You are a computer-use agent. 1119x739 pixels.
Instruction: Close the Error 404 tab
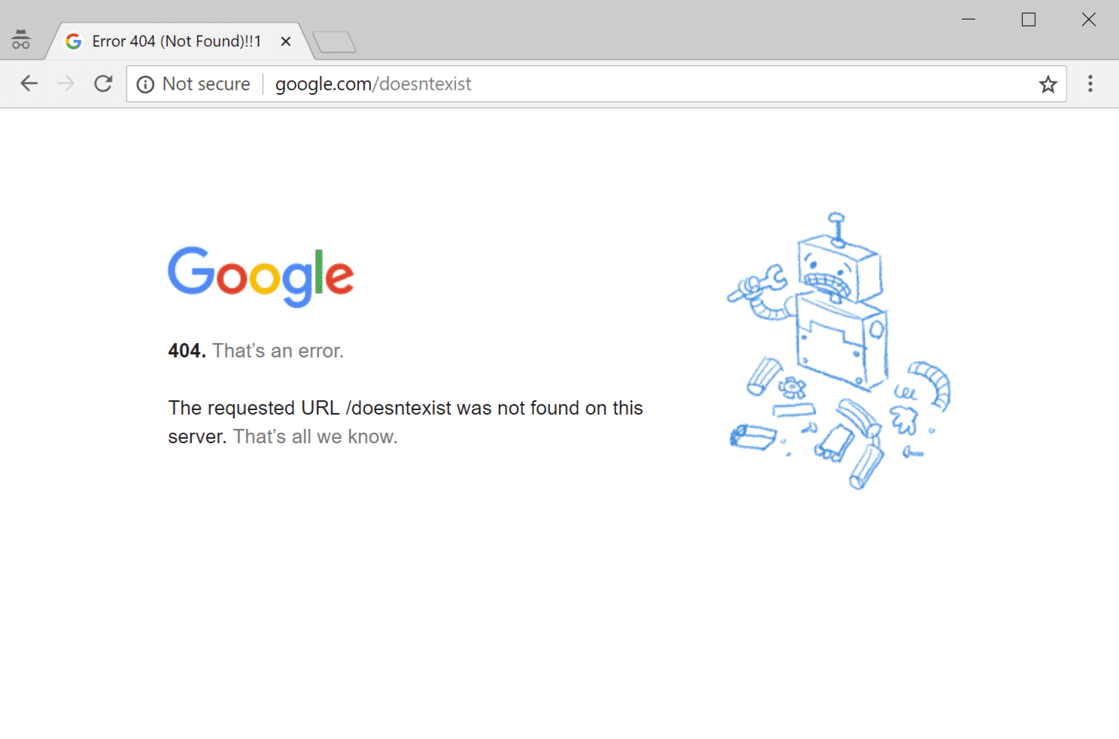(x=285, y=41)
